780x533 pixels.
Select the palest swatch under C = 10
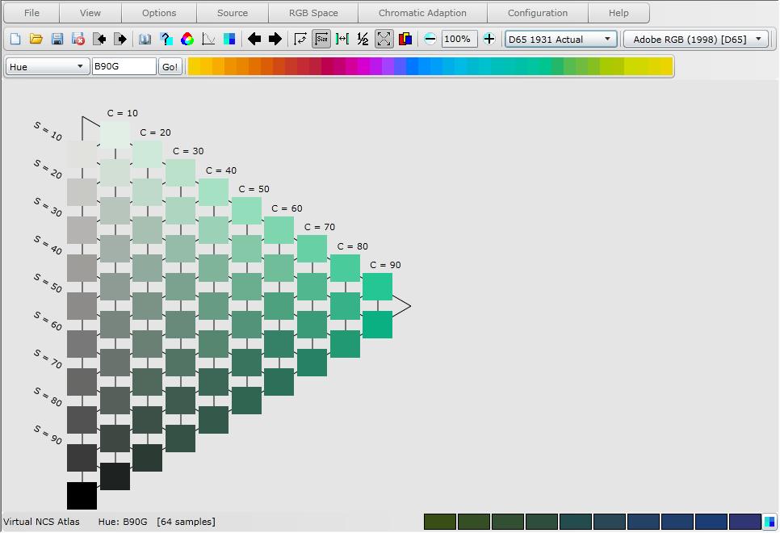[x=115, y=134]
